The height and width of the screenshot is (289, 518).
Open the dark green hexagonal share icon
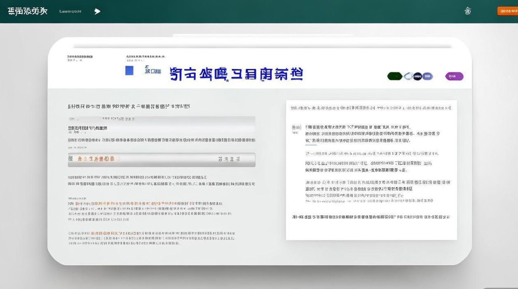[395, 76]
